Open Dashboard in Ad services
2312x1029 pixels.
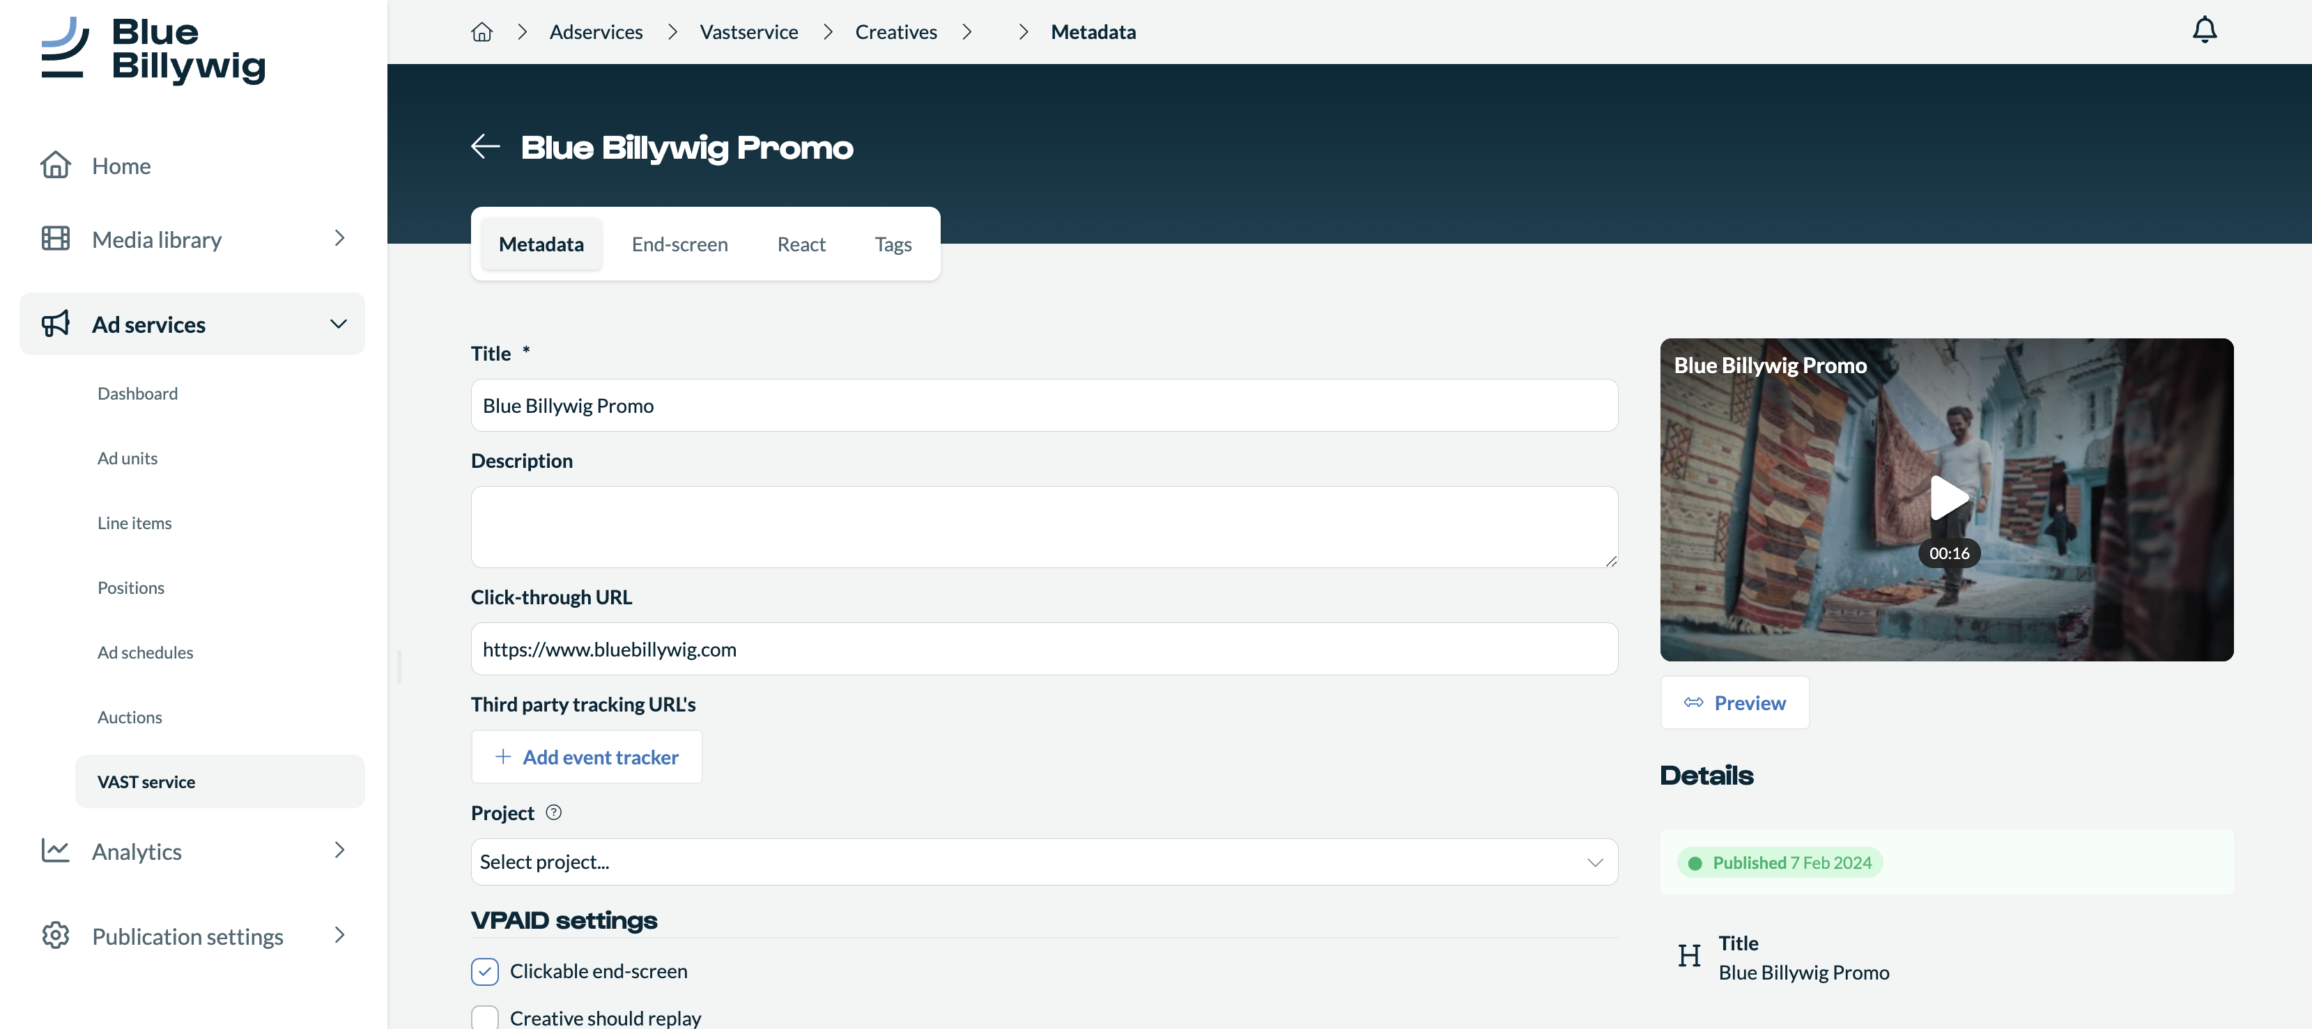pos(137,393)
